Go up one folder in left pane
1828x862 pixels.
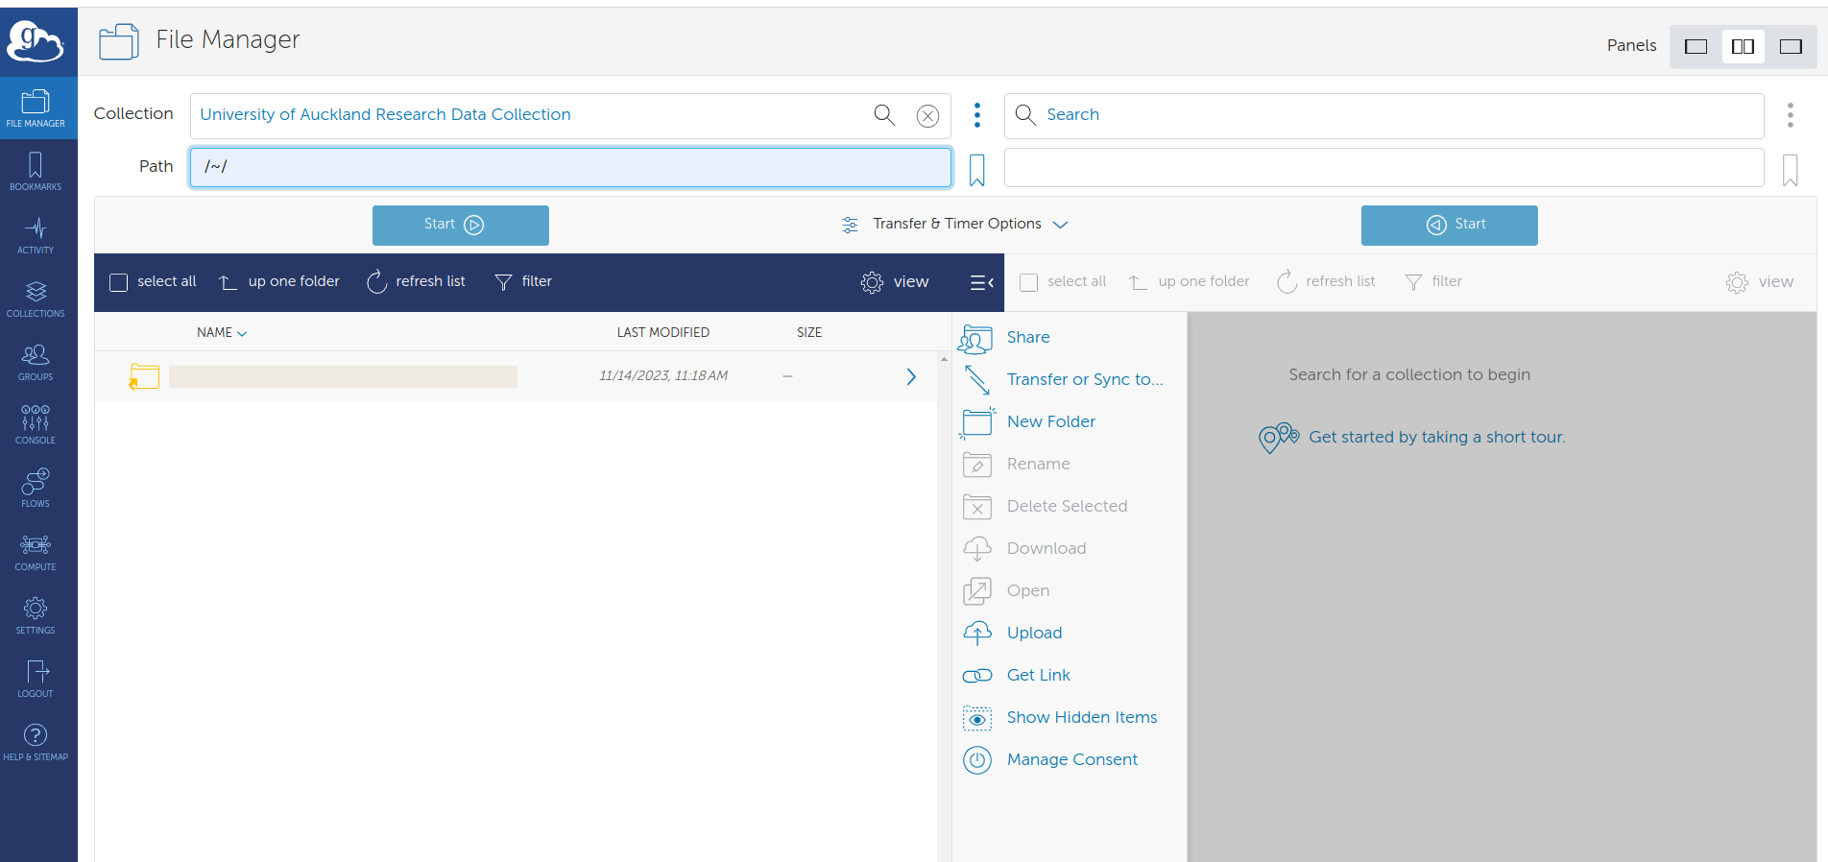[x=279, y=281]
